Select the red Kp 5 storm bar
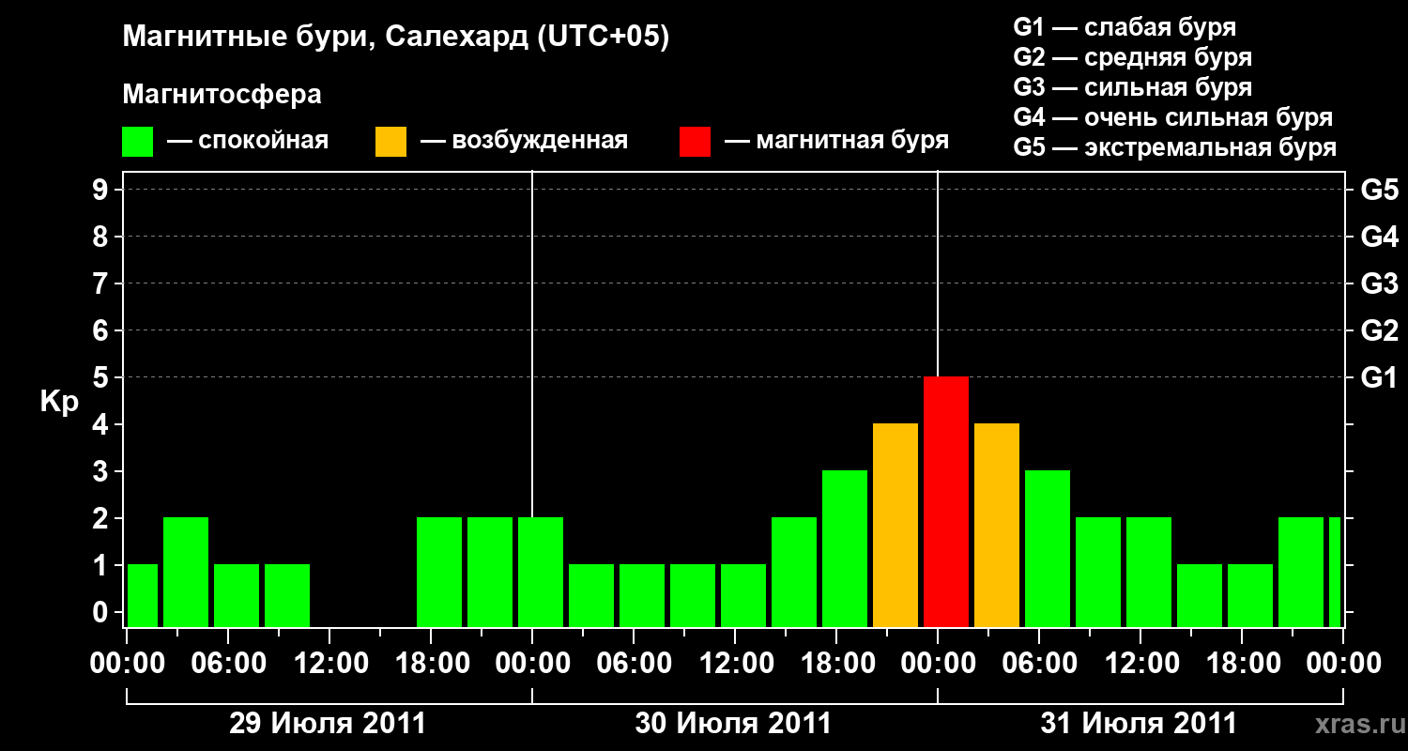This screenshot has width=1408, height=751. pos(946,501)
